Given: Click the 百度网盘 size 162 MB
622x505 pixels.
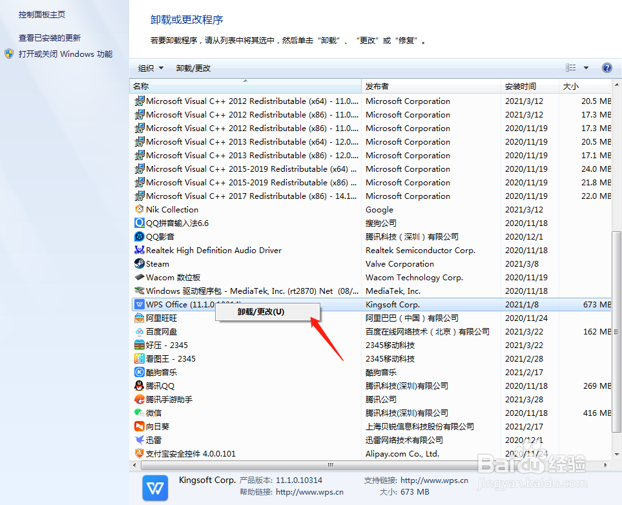Looking at the screenshot, I should pos(597,332).
